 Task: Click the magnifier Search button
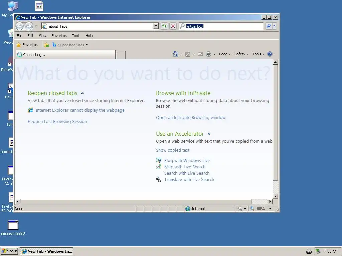coord(269,26)
